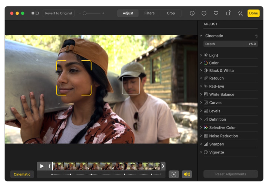Click the Rotate icon in toolbar
The width and height of the screenshot is (268, 185).
[228, 13]
